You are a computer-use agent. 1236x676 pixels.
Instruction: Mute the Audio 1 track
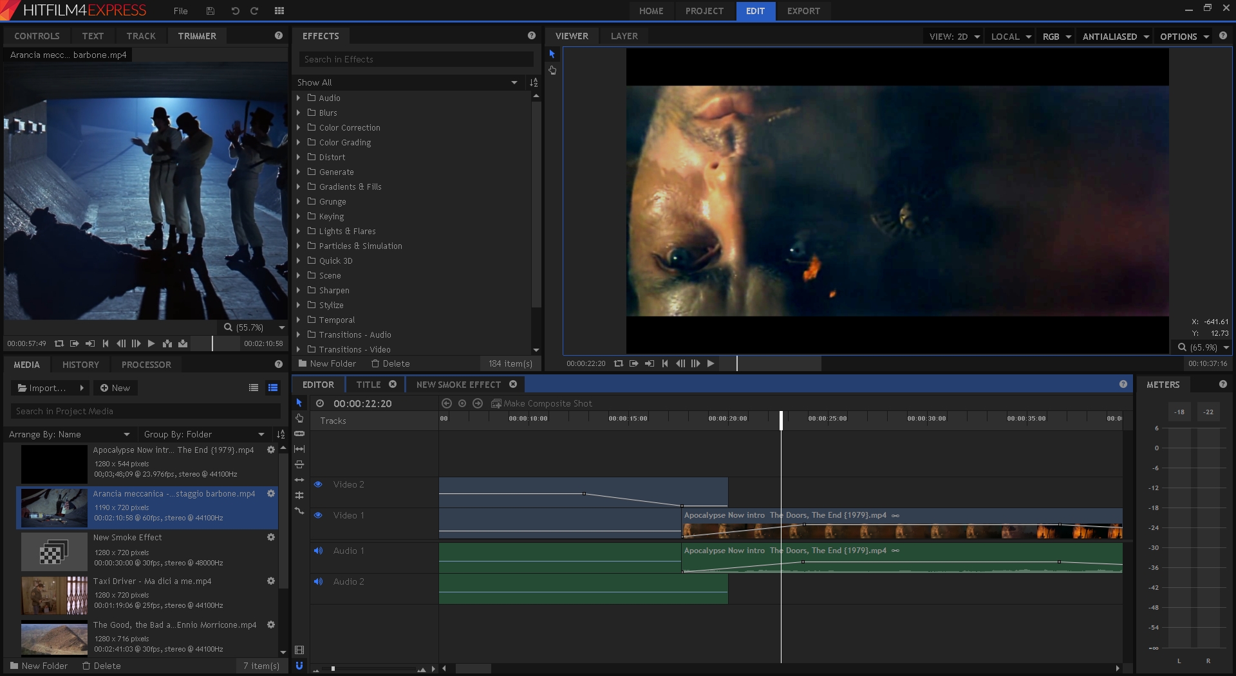318,551
